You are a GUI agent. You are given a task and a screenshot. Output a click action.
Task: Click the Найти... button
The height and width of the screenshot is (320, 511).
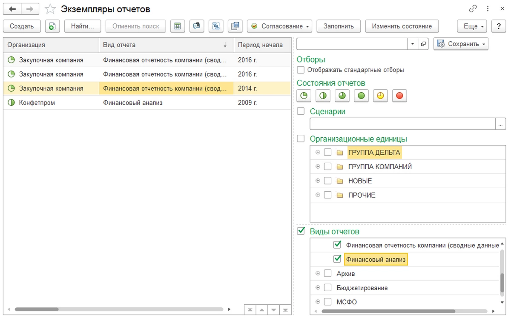(x=83, y=26)
